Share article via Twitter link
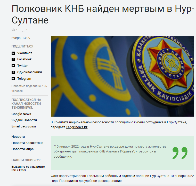 pos(22,66)
